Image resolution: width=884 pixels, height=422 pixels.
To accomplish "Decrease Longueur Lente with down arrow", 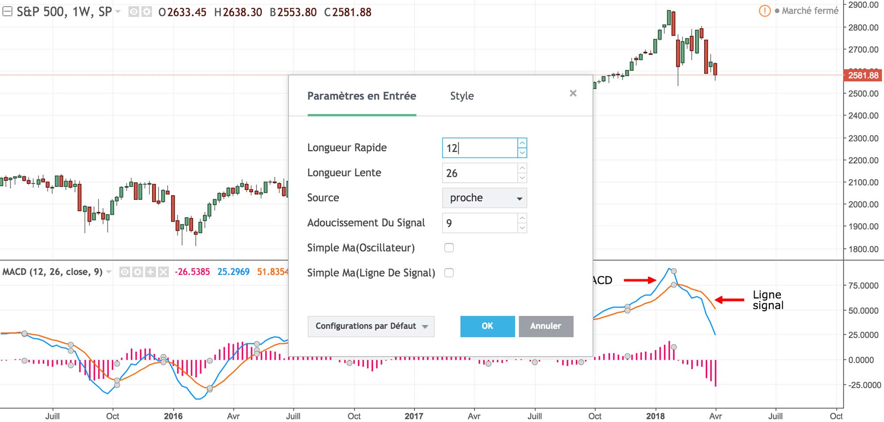I will 522,178.
